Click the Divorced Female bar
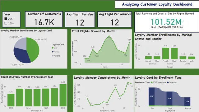The width and height of the screenshot is (199, 112). coord(148,58)
